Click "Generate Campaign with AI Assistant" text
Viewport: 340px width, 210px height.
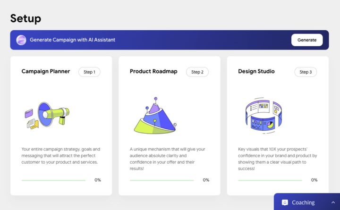coord(72,40)
